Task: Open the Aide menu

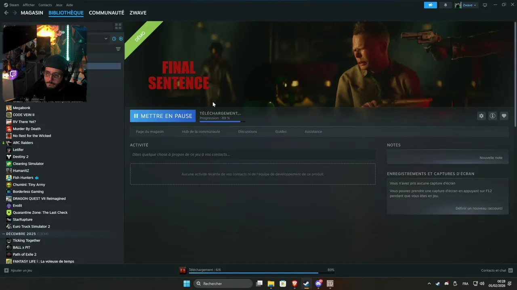Action: coord(69,5)
